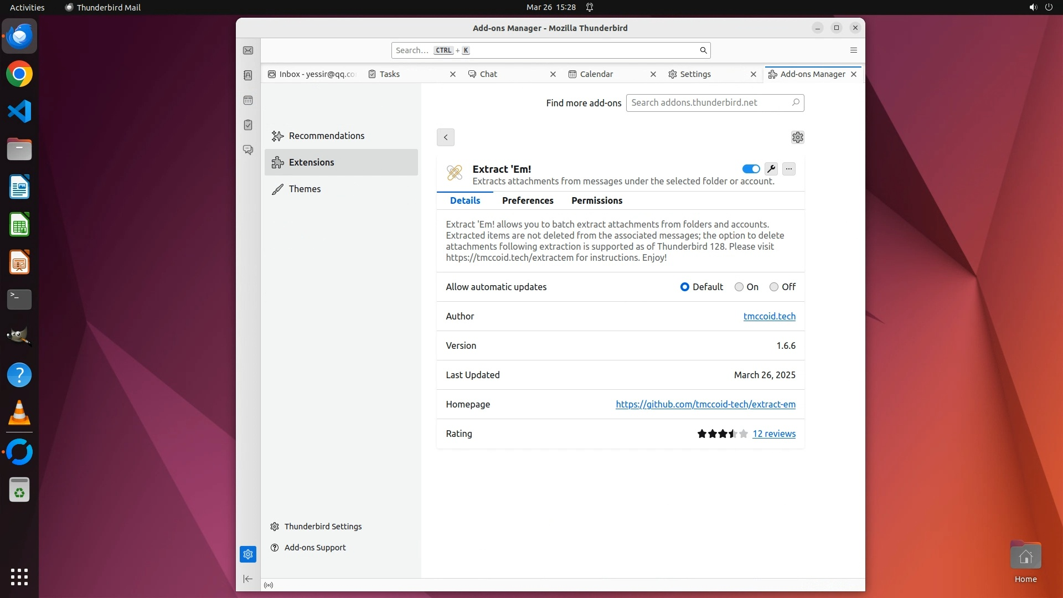Open the three-dot more options menu
Viewport: 1063px width, 598px height.
[x=789, y=169]
